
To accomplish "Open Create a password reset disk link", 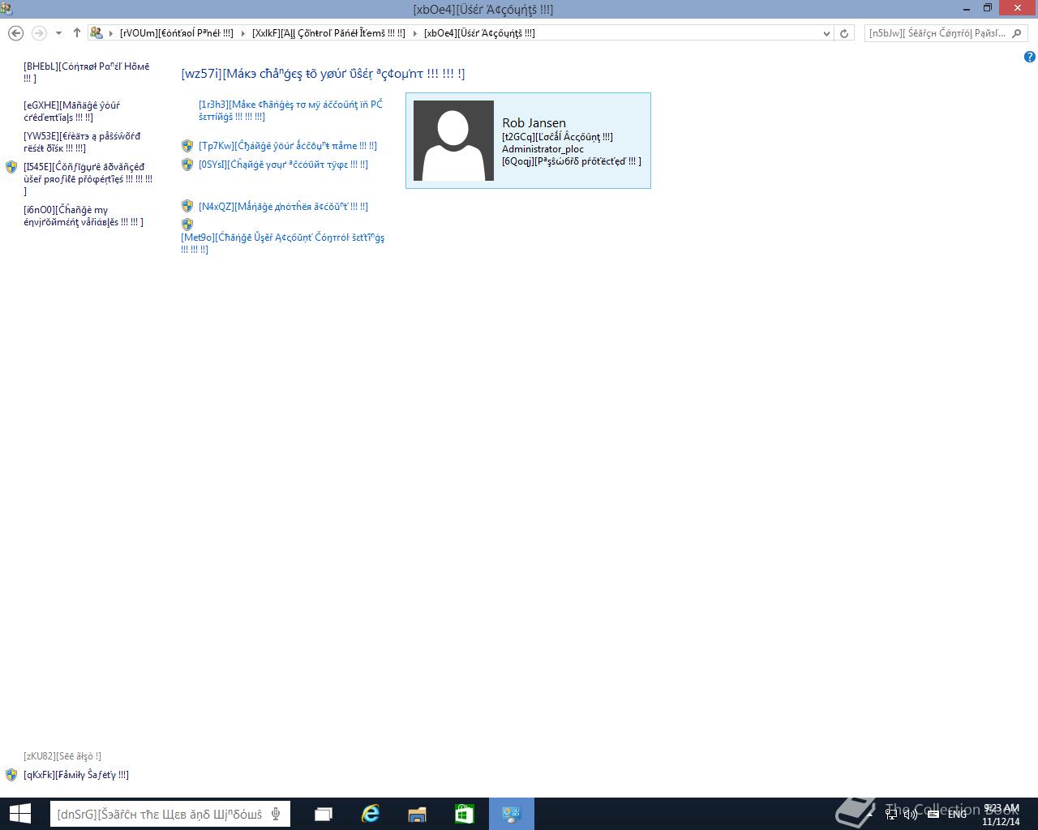I will 82,142.
